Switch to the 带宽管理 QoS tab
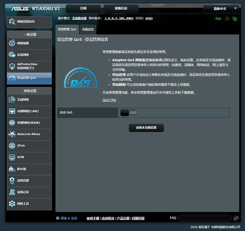This screenshot has height=231, width=245. [x=67, y=29]
